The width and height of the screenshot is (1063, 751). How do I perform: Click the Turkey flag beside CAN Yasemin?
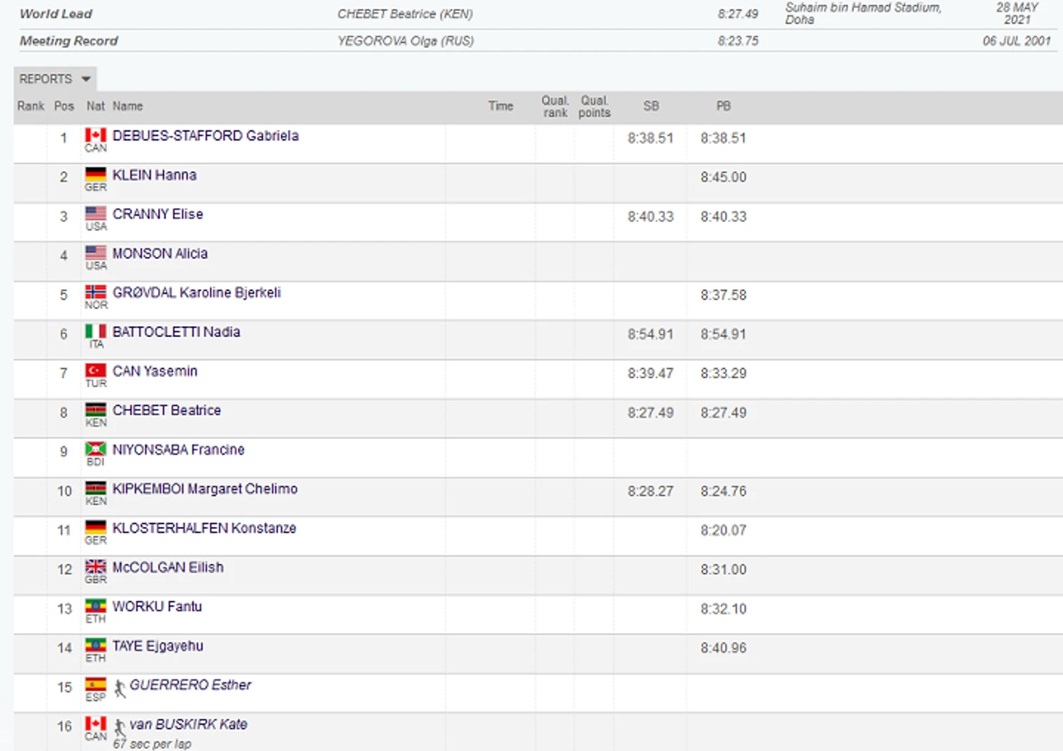[95, 371]
